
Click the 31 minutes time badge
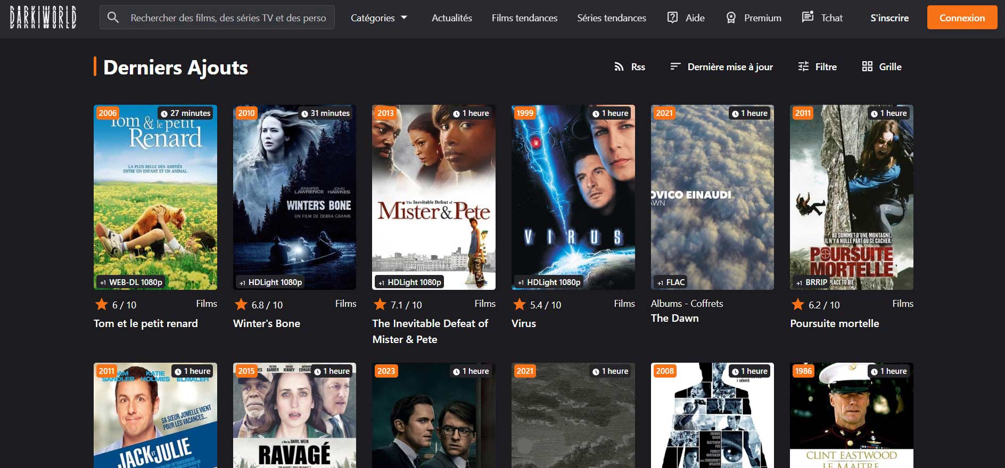click(325, 113)
